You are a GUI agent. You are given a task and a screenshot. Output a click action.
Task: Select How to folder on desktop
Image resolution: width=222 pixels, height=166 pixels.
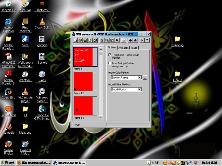(177, 76)
